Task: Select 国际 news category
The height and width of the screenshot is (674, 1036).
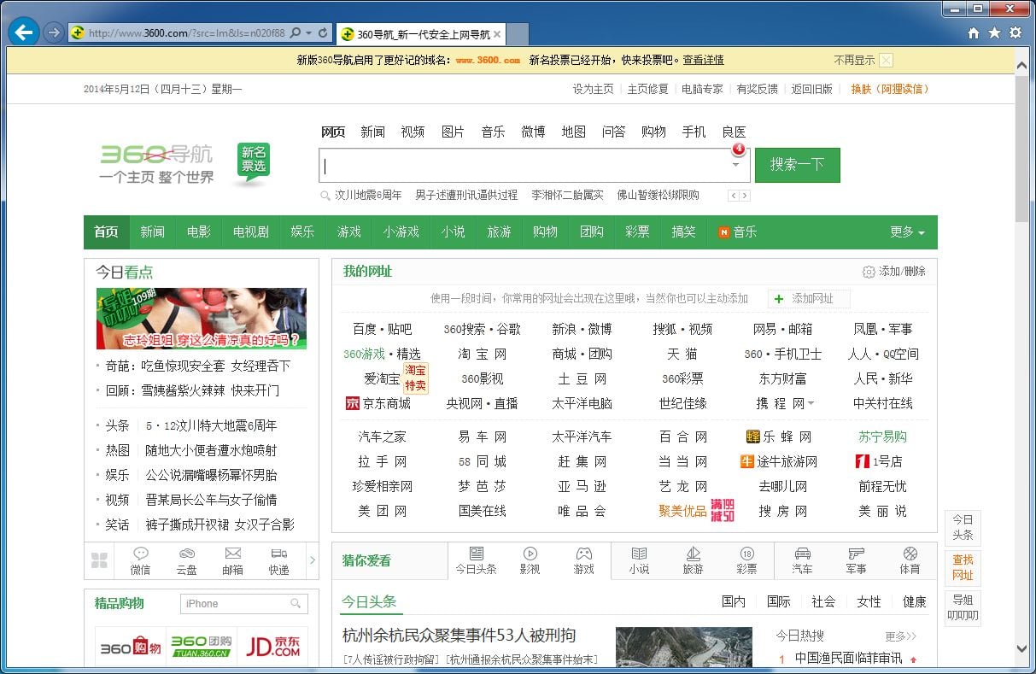Action: coord(779,601)
